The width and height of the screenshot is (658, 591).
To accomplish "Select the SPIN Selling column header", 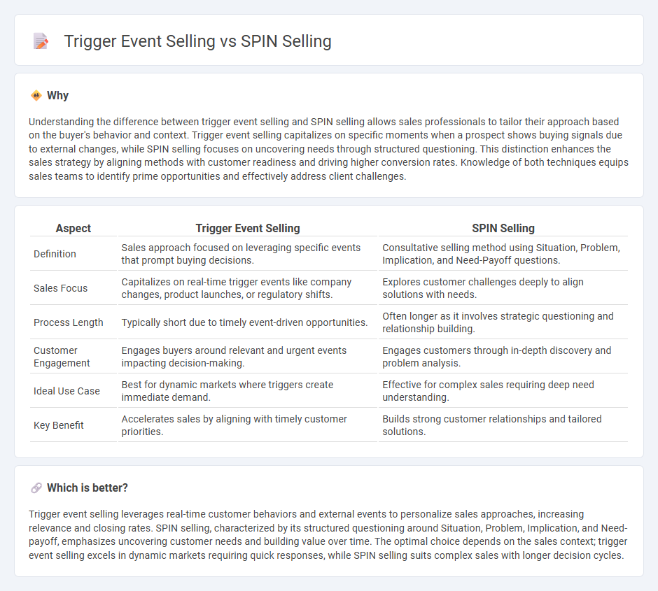I will 503,229.
